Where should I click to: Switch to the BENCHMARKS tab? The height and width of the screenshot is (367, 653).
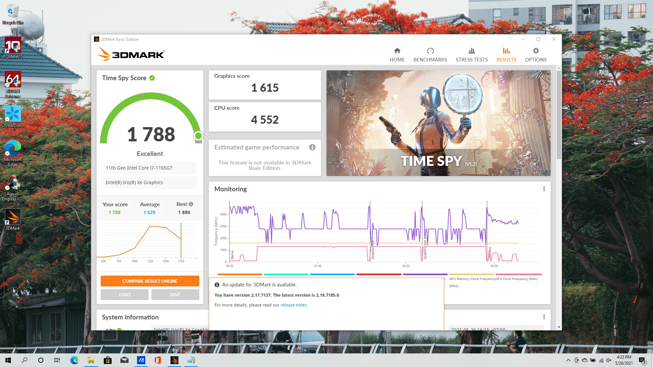(x=430, y=55)
